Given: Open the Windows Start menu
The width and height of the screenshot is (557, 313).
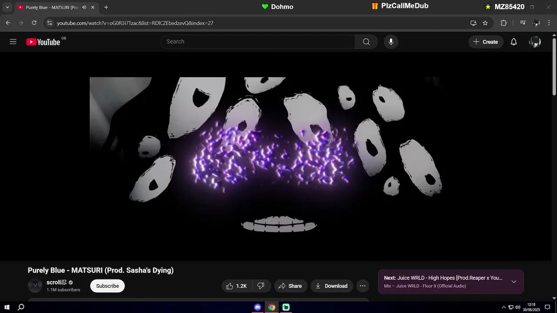Looking at the screenshot, I should pyautogui.click(x=7, y=307).
